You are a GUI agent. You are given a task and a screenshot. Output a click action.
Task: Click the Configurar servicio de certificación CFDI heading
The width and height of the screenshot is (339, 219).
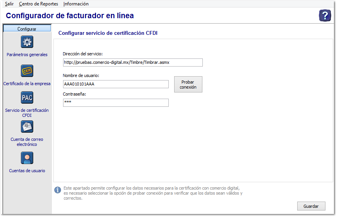click(x=108, y=33)
